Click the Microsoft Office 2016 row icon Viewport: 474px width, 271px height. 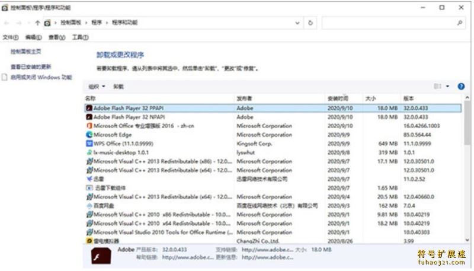coord(89,126)
